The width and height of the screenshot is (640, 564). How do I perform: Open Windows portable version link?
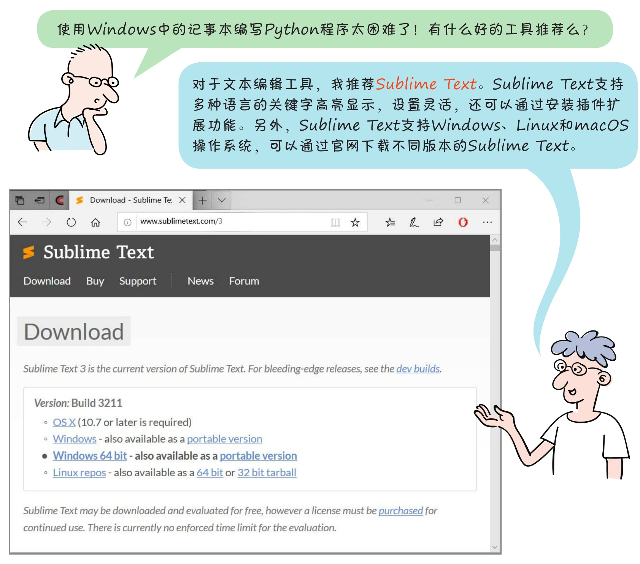pos(224,439)
